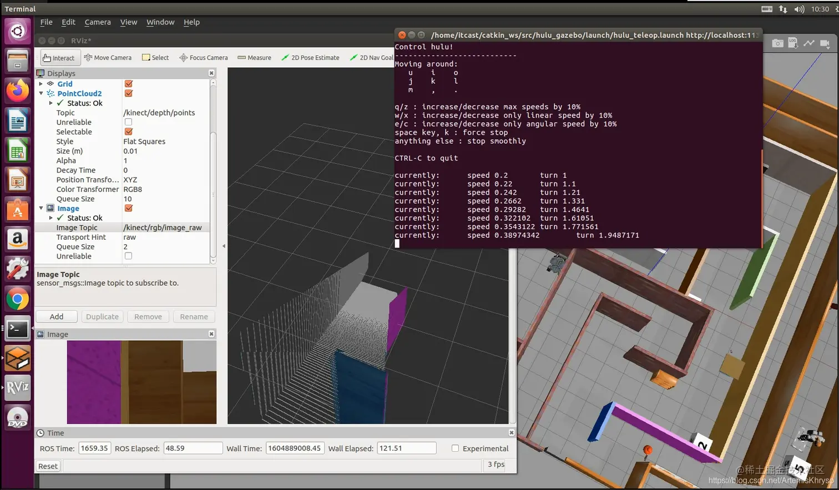Image resolution: width=839 pixels, height=490 pixels.
Task: Close the Time panel
Action: [512, 433]
